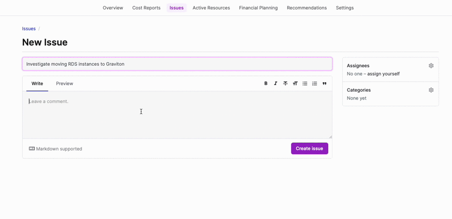Insert a numbered list
This screenshot has width=452, height=219.
[x=315, y=84]
